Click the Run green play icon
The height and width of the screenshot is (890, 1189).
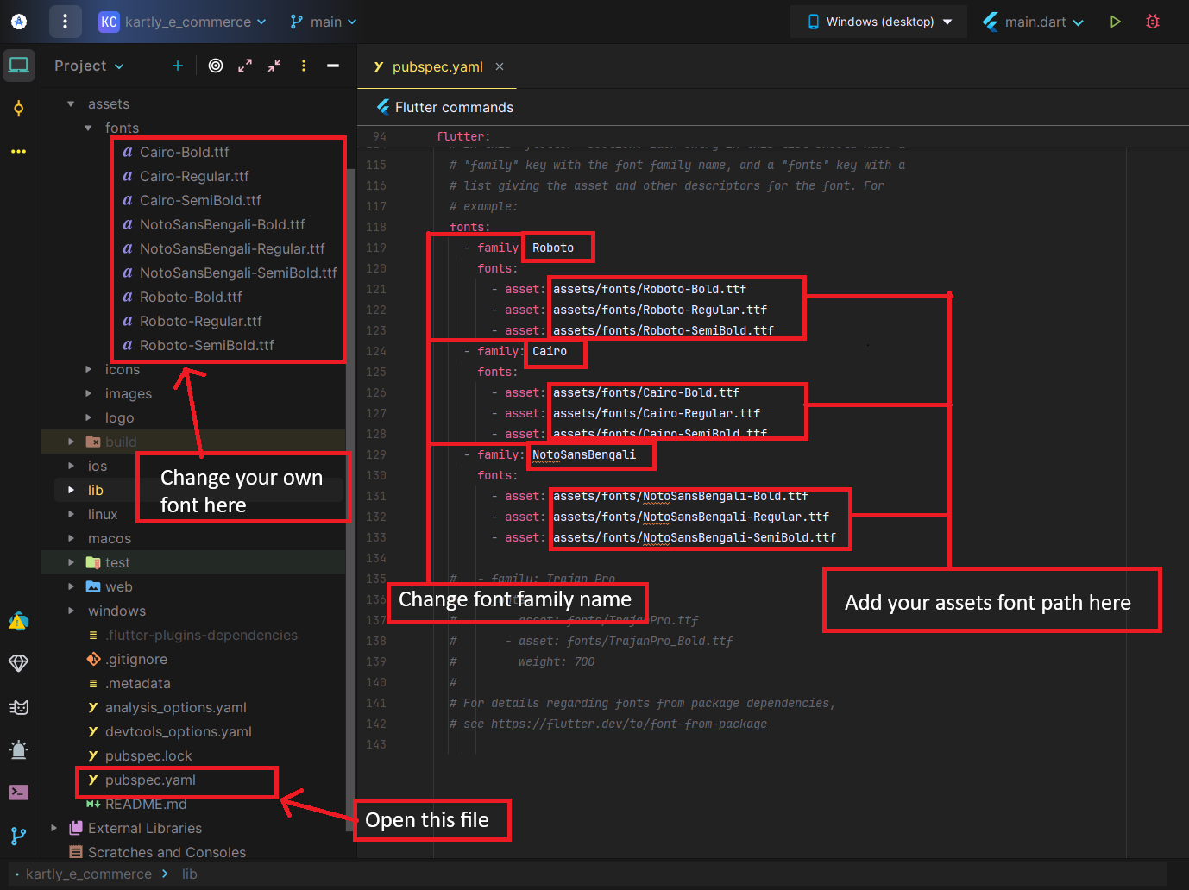1115,22
